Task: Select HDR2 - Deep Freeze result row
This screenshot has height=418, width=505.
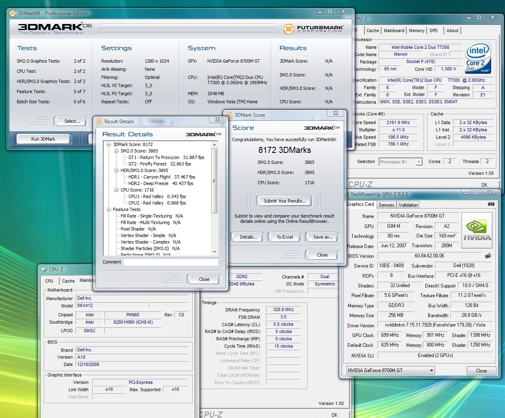Action: [x=161, y=183]
